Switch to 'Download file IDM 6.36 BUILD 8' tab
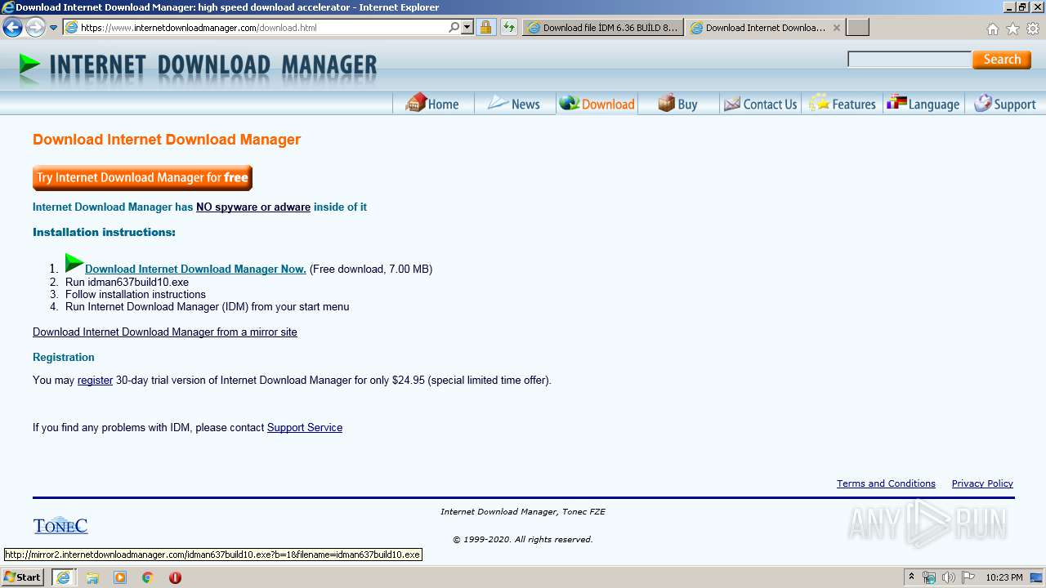 coord(603,28)
